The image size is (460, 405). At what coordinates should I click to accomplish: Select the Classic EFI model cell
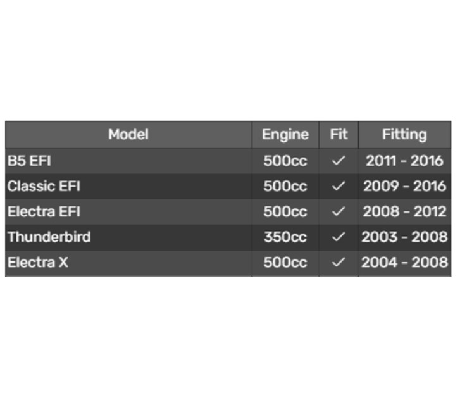(44, 186)
